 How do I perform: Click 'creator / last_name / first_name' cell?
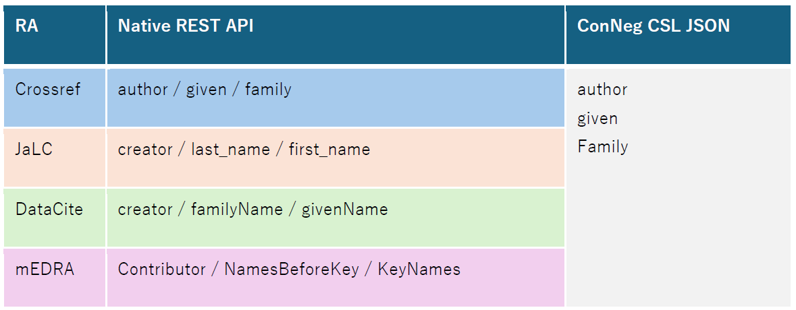point(244,150)
